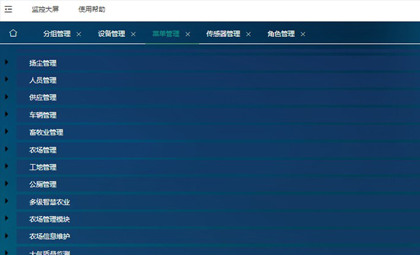Viewport: 420px width, 255px height.
Task: Close the 设备管理 tab
Action: (133, 34)
